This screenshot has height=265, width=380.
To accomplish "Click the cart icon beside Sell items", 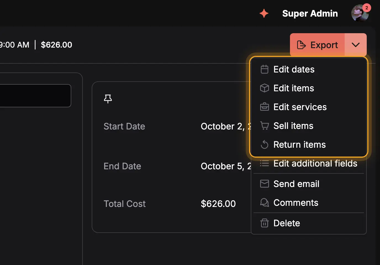I will [x=265, y=126].
